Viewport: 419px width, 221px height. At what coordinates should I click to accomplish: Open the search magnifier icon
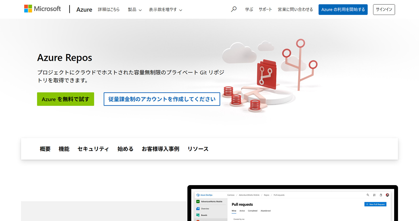pos(234,9)
